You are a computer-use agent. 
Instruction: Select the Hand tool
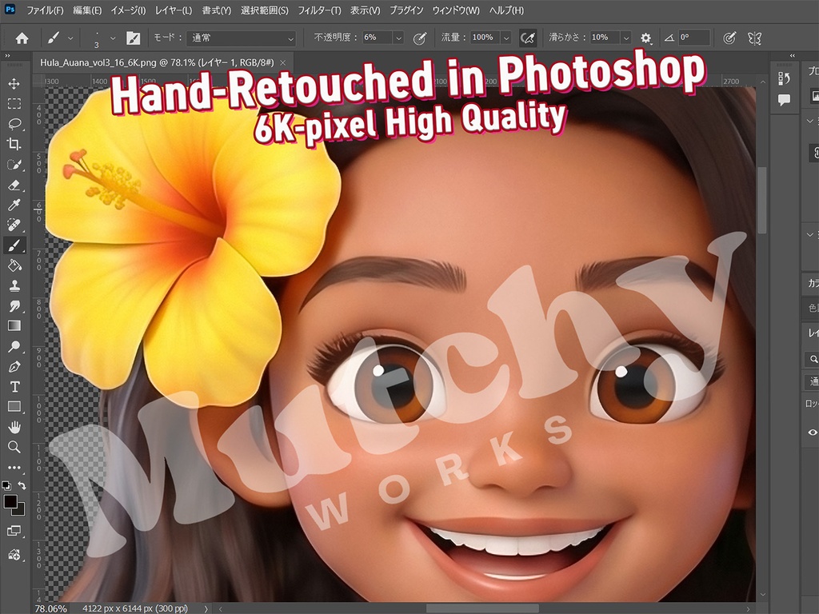[x=14, y=427]
